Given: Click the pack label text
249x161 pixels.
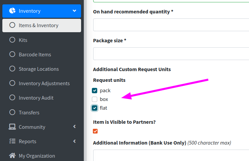Looking at the screenshot, I should pyautogui.click(x=105, y=91).
